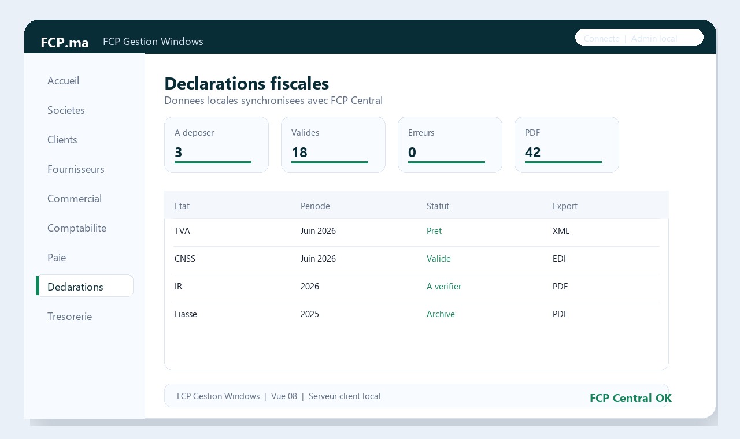Click the Etat column header
This screenshot has height=439, width=740.
click(x=182, y=206)
